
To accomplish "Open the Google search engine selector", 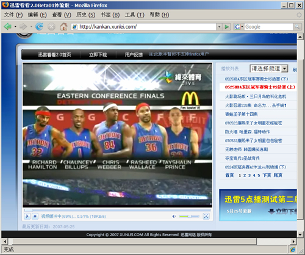I will (239, 27).
